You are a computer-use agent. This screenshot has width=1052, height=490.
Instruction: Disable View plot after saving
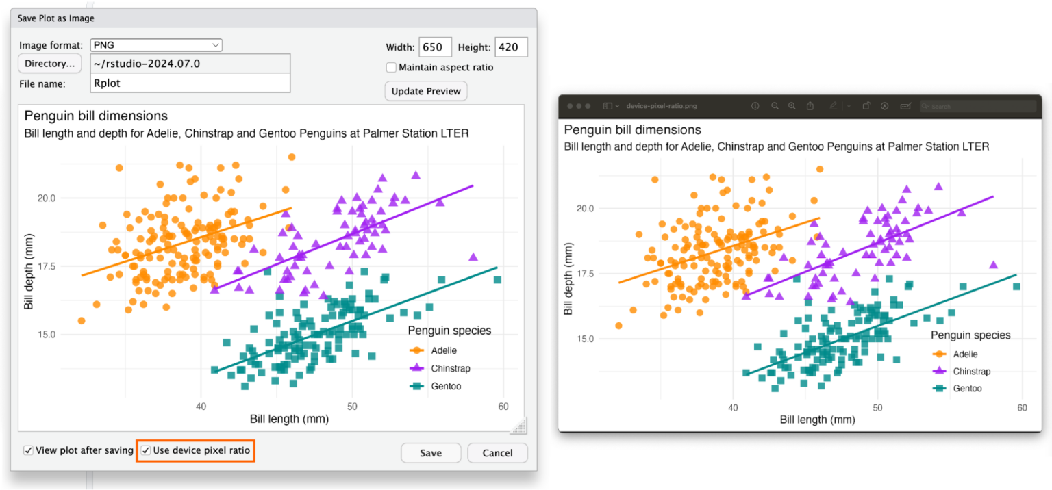coord(27,450)
